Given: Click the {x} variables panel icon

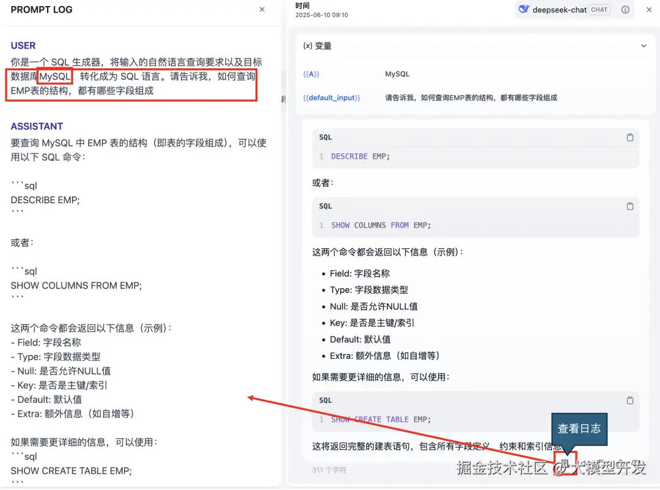Looking at the screenshot, I should [306, 45].
